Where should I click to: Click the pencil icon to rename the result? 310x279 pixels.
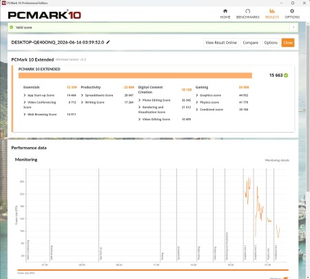click(x=108, y=42)
